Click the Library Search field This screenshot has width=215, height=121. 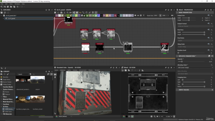pyautogui.click(x=23, y=74)
